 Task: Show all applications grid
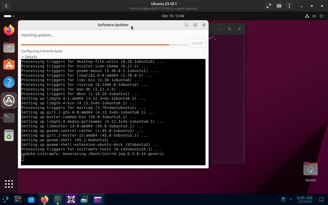(9, 184)
